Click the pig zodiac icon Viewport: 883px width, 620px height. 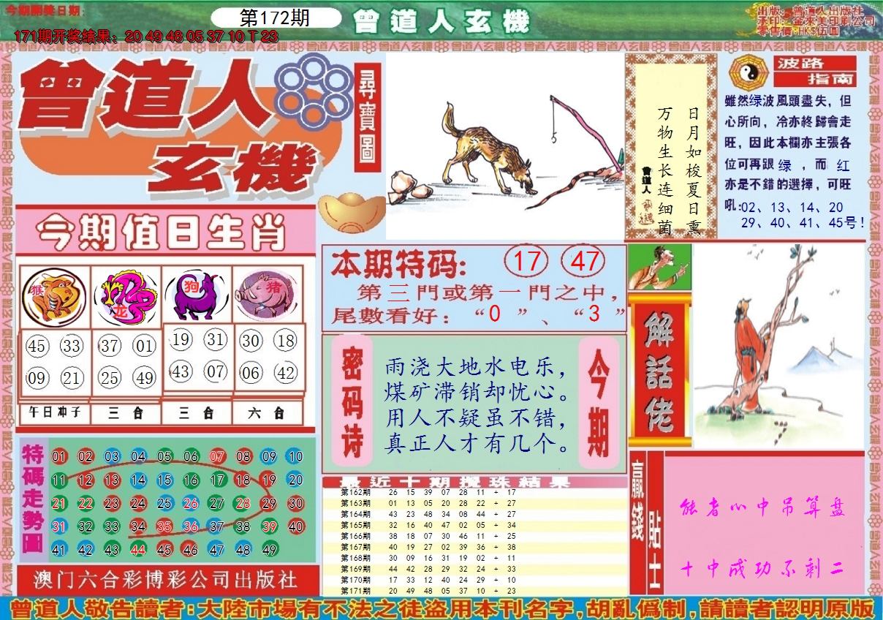(x=267, y=295)
